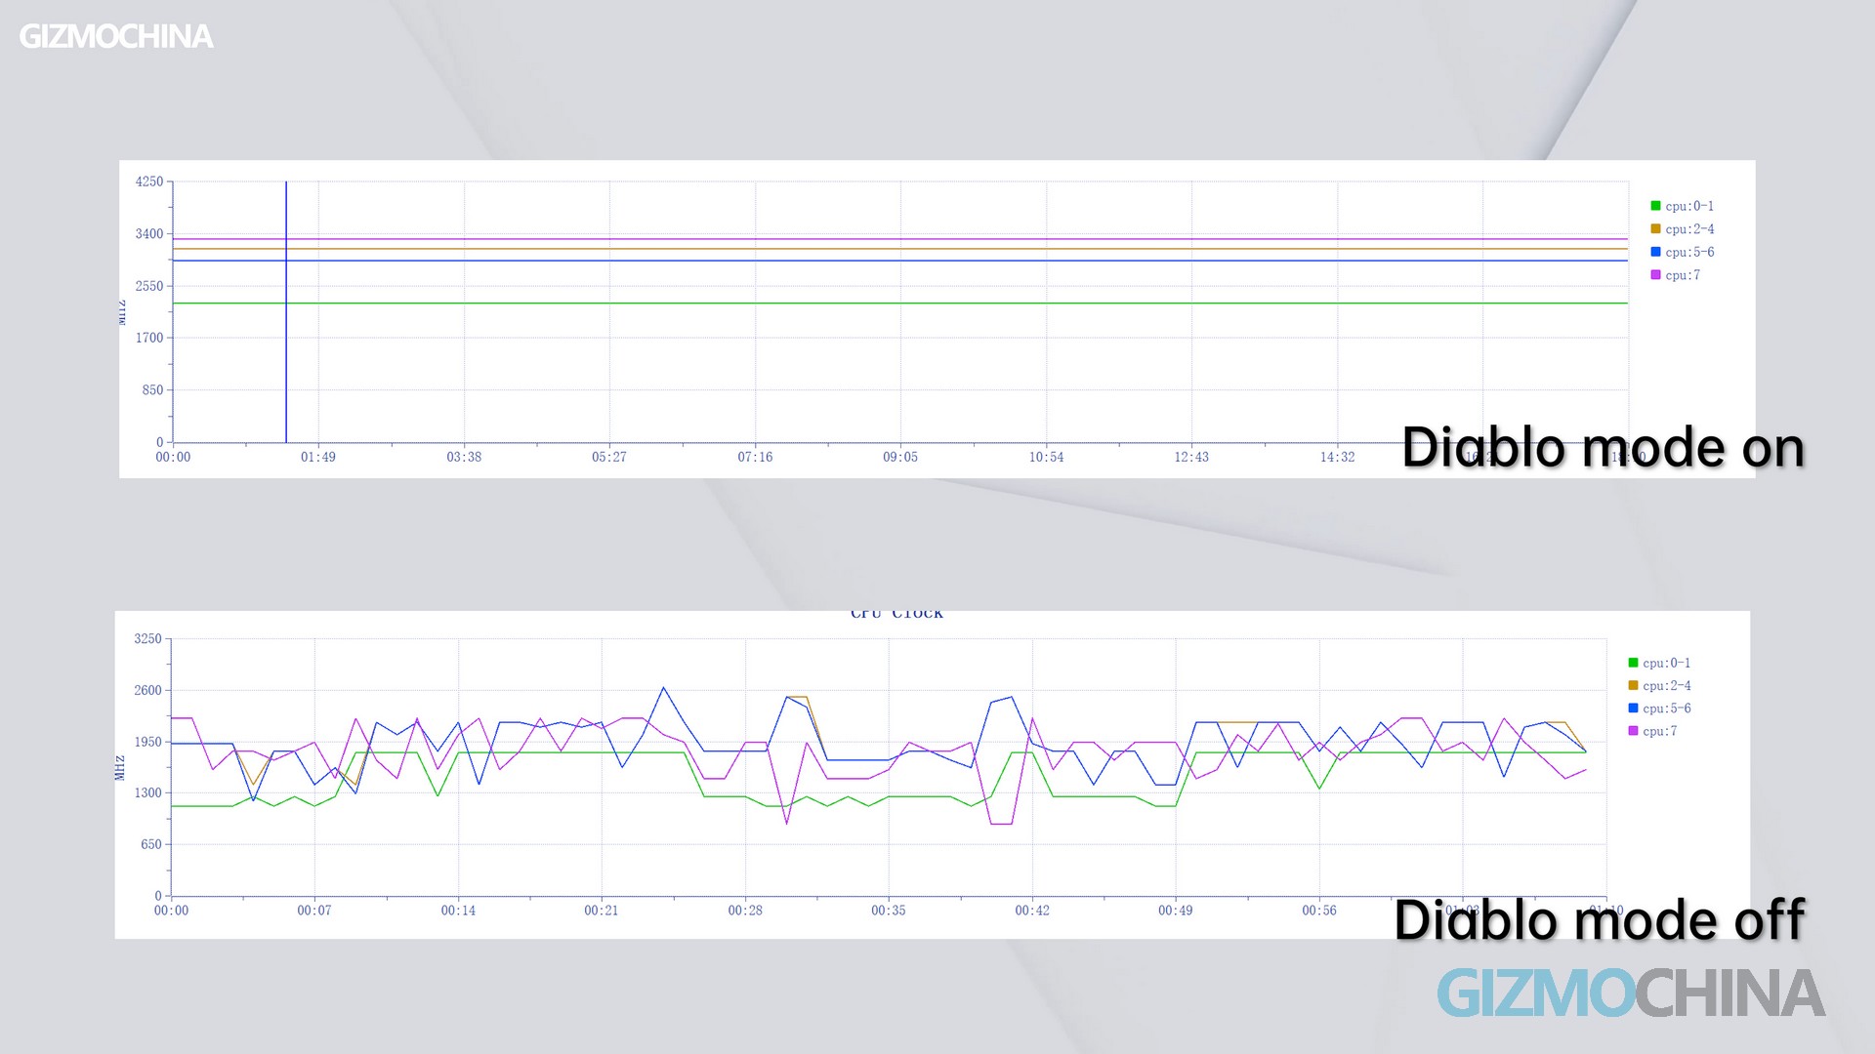Click the 00:21 time label on bottom chart
This screenshot has height=1054, width=1875.
602,911
